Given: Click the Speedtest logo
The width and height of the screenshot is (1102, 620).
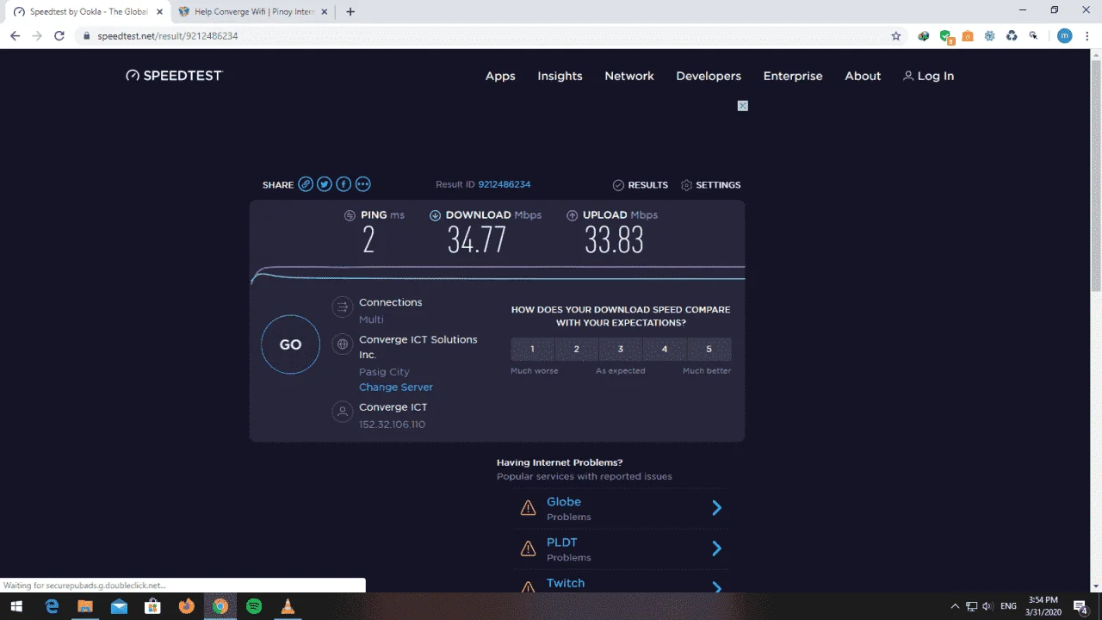Looking at the screenshot, I should (x=174, y=76).
